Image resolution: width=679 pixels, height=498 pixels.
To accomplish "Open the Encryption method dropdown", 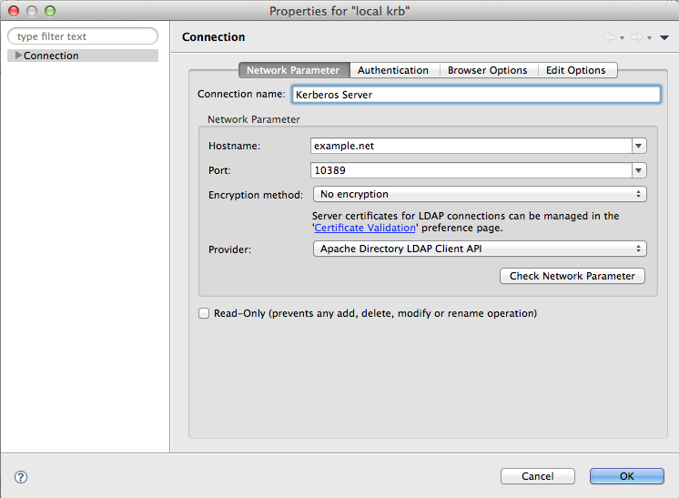I will click(480, 194).
